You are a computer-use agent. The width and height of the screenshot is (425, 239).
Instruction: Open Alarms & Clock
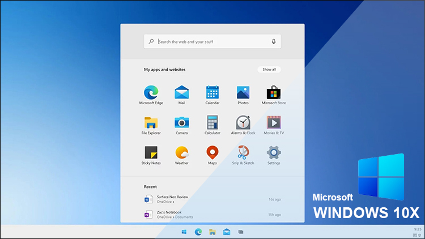243,125
